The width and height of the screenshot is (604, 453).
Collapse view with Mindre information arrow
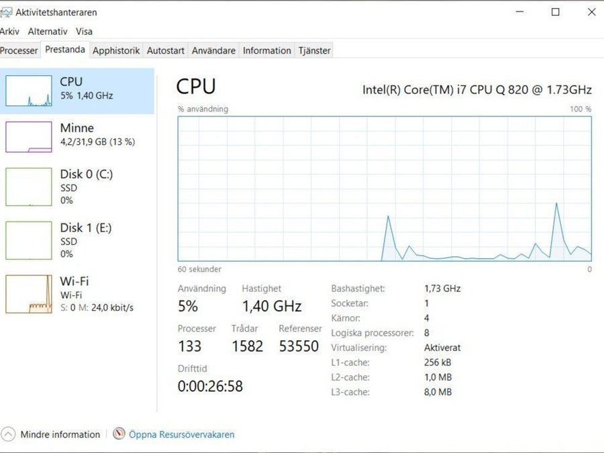(8, 434)
